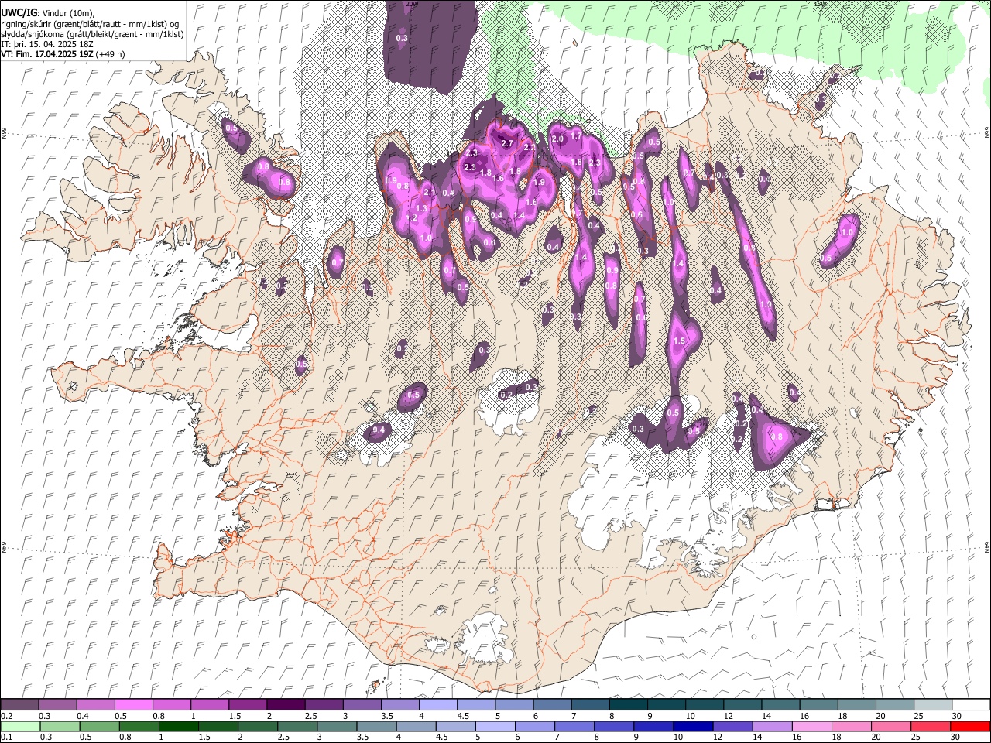Click the 2.0 snowfall value on the map
This screenshot has height=743, width=991.
557,139
